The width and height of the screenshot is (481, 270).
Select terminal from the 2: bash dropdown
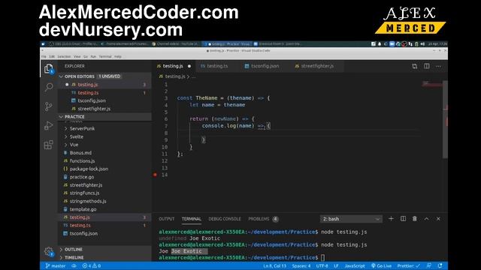(351, 219)
